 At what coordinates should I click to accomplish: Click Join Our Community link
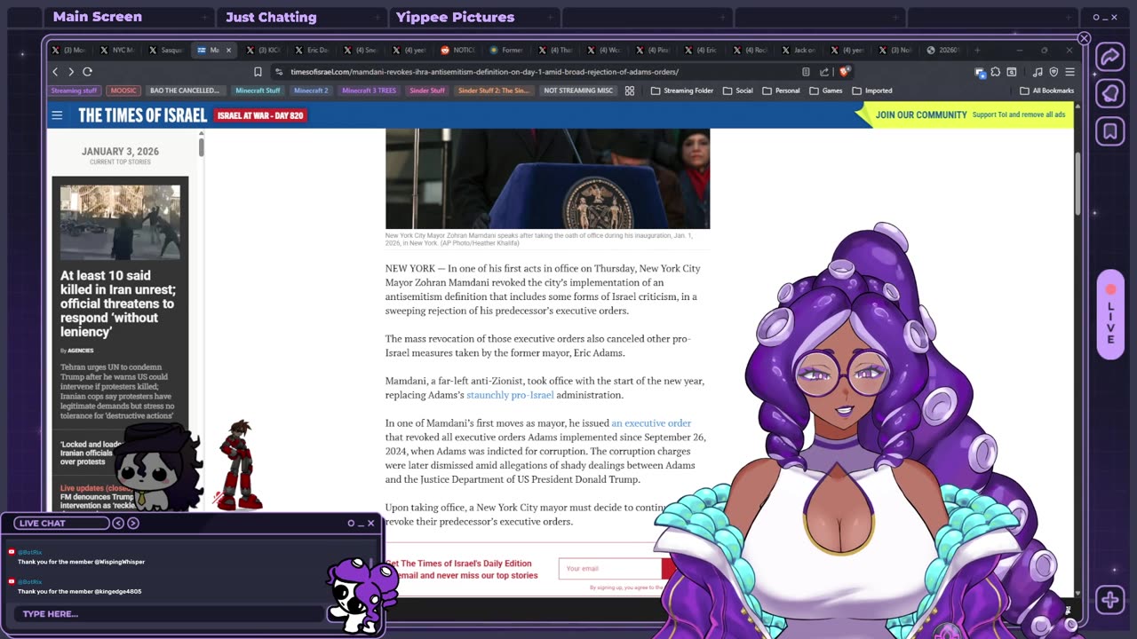921,115
